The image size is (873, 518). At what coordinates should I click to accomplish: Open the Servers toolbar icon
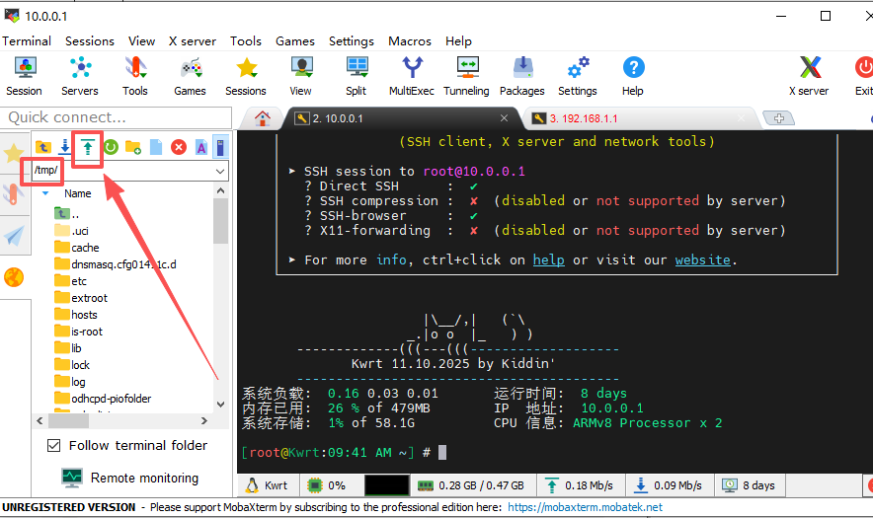click(x=80, y=76)
